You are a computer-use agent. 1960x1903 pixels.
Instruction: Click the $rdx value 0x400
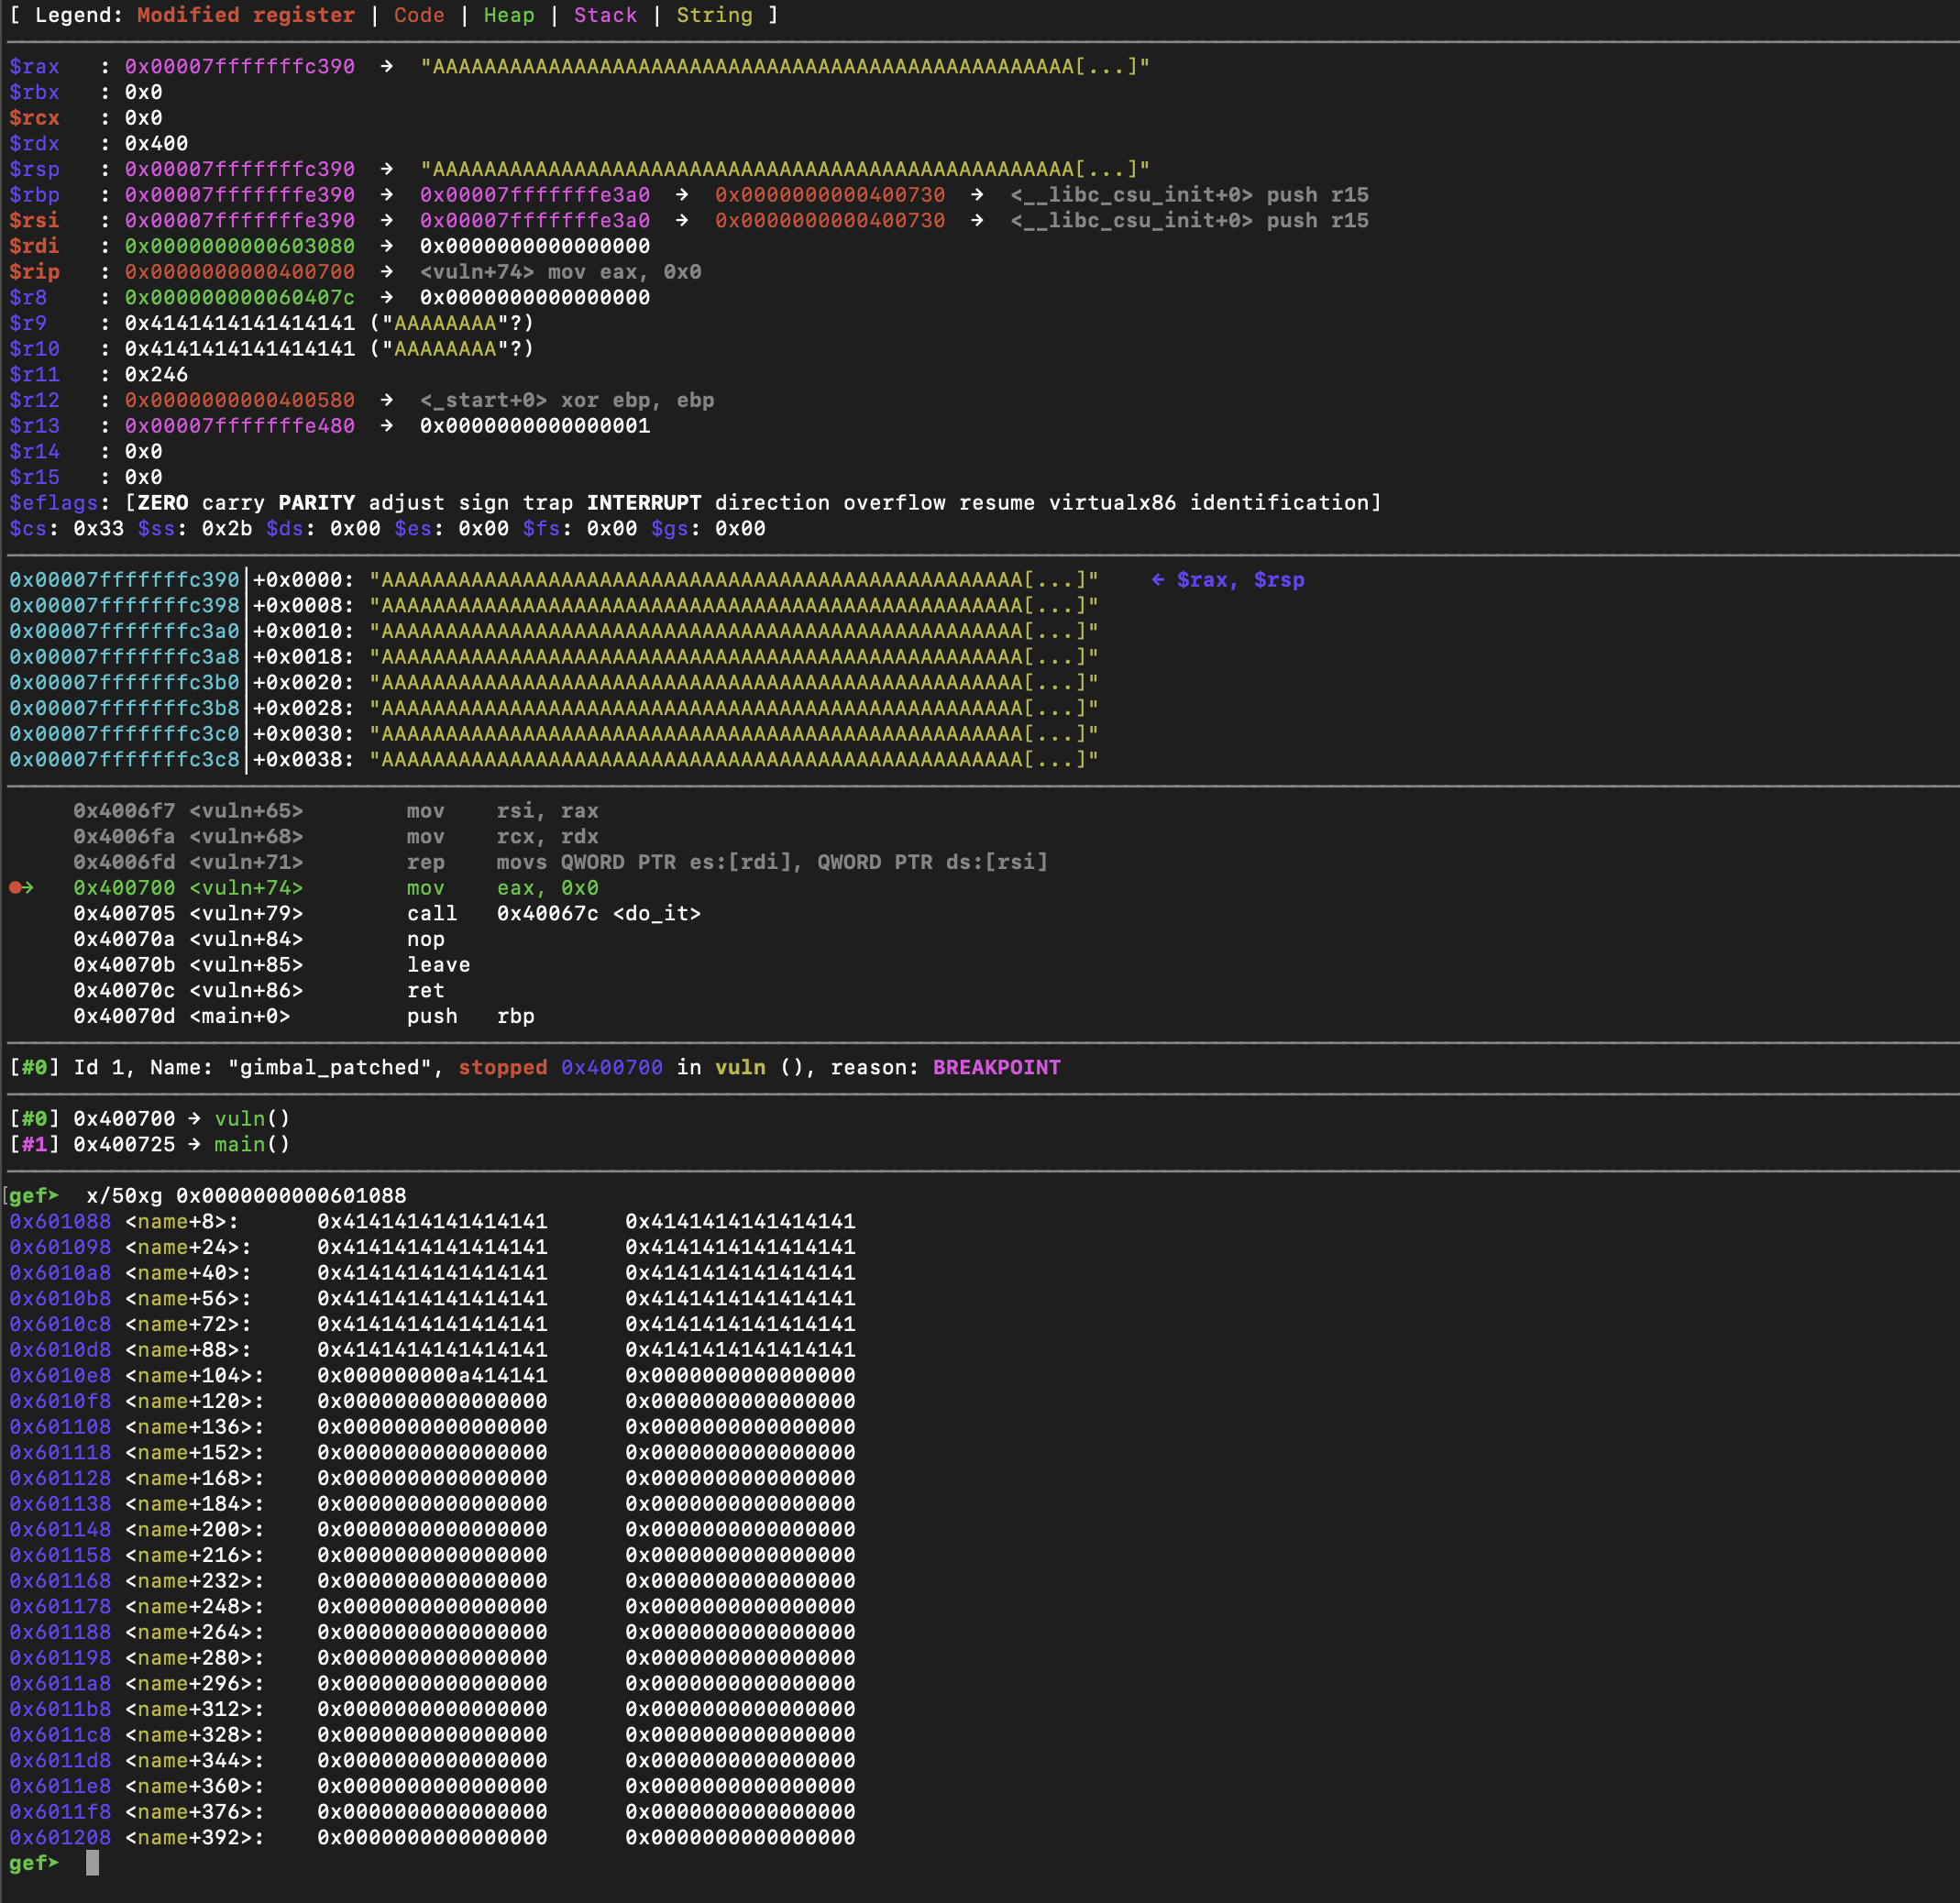click(x=156, y=143)
